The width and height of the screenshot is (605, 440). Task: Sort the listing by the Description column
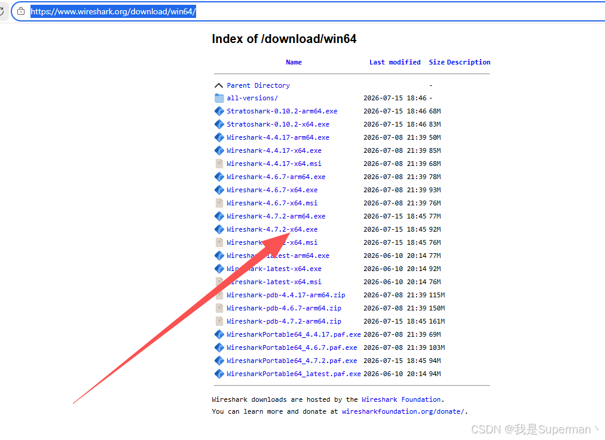[469, 62]
